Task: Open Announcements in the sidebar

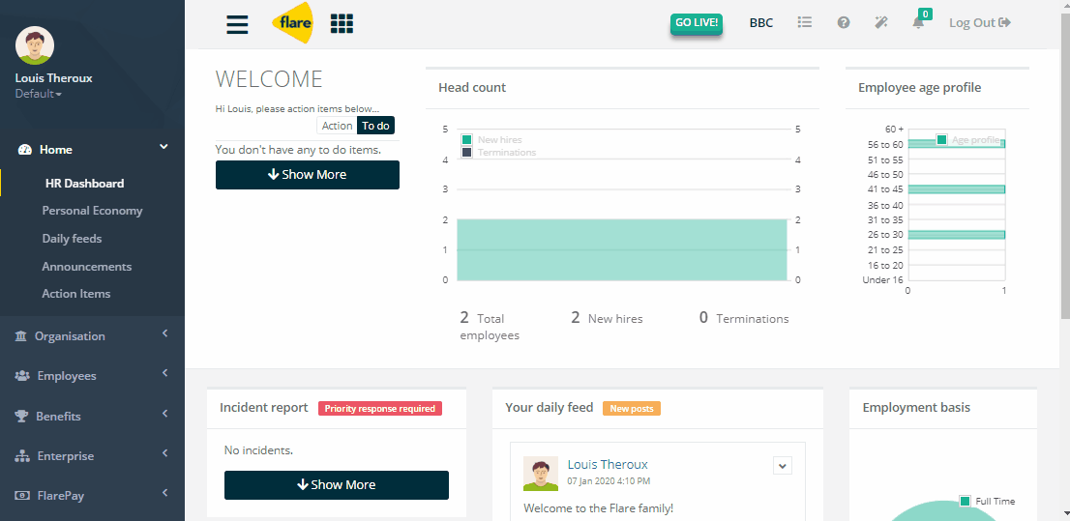Action: coord(87,267)
